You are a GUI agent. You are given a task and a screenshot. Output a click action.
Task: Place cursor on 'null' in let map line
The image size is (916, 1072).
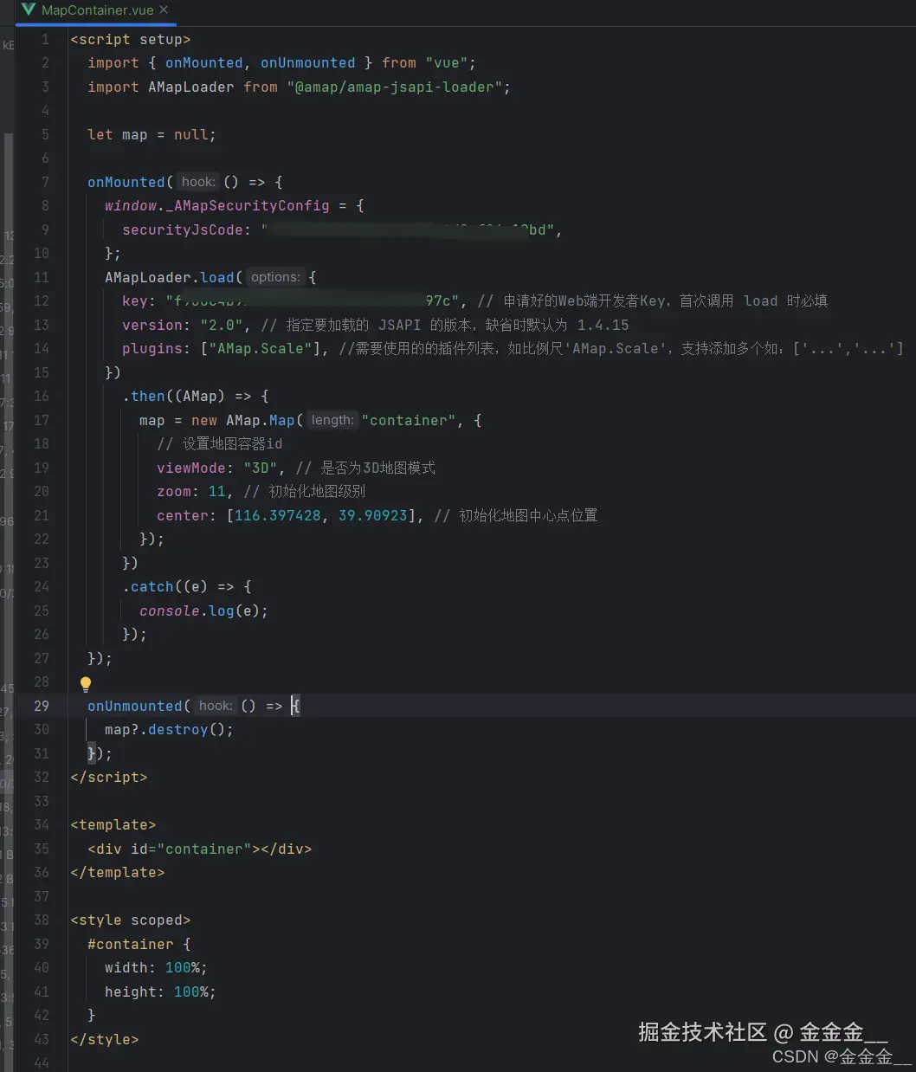190,134
